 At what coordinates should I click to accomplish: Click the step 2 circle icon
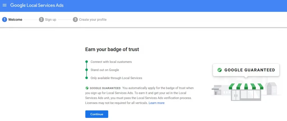tap(41, 20)
